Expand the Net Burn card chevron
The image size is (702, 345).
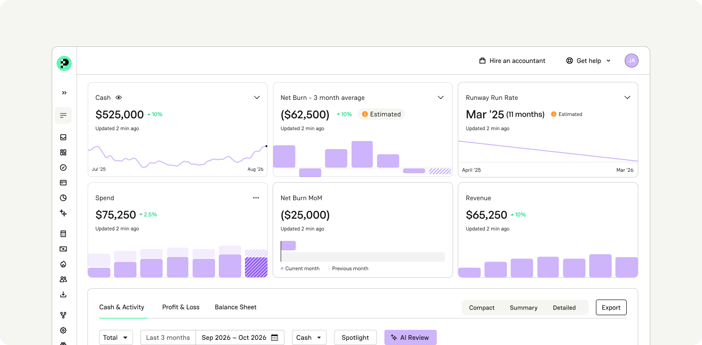(441, 97)
